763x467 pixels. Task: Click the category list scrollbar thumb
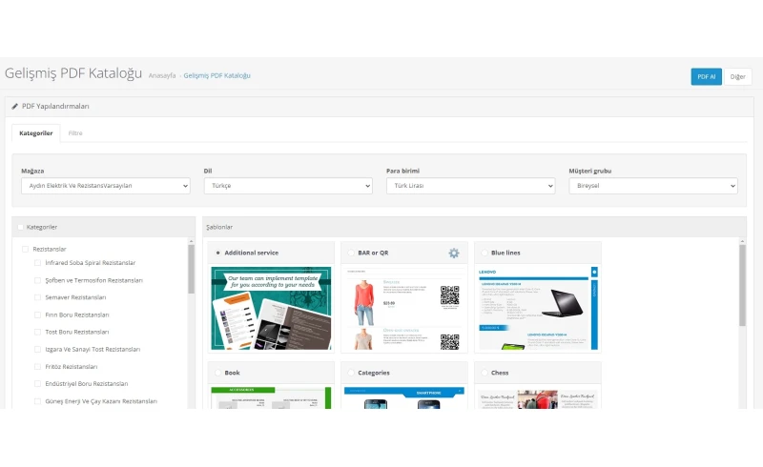point(192,269)
